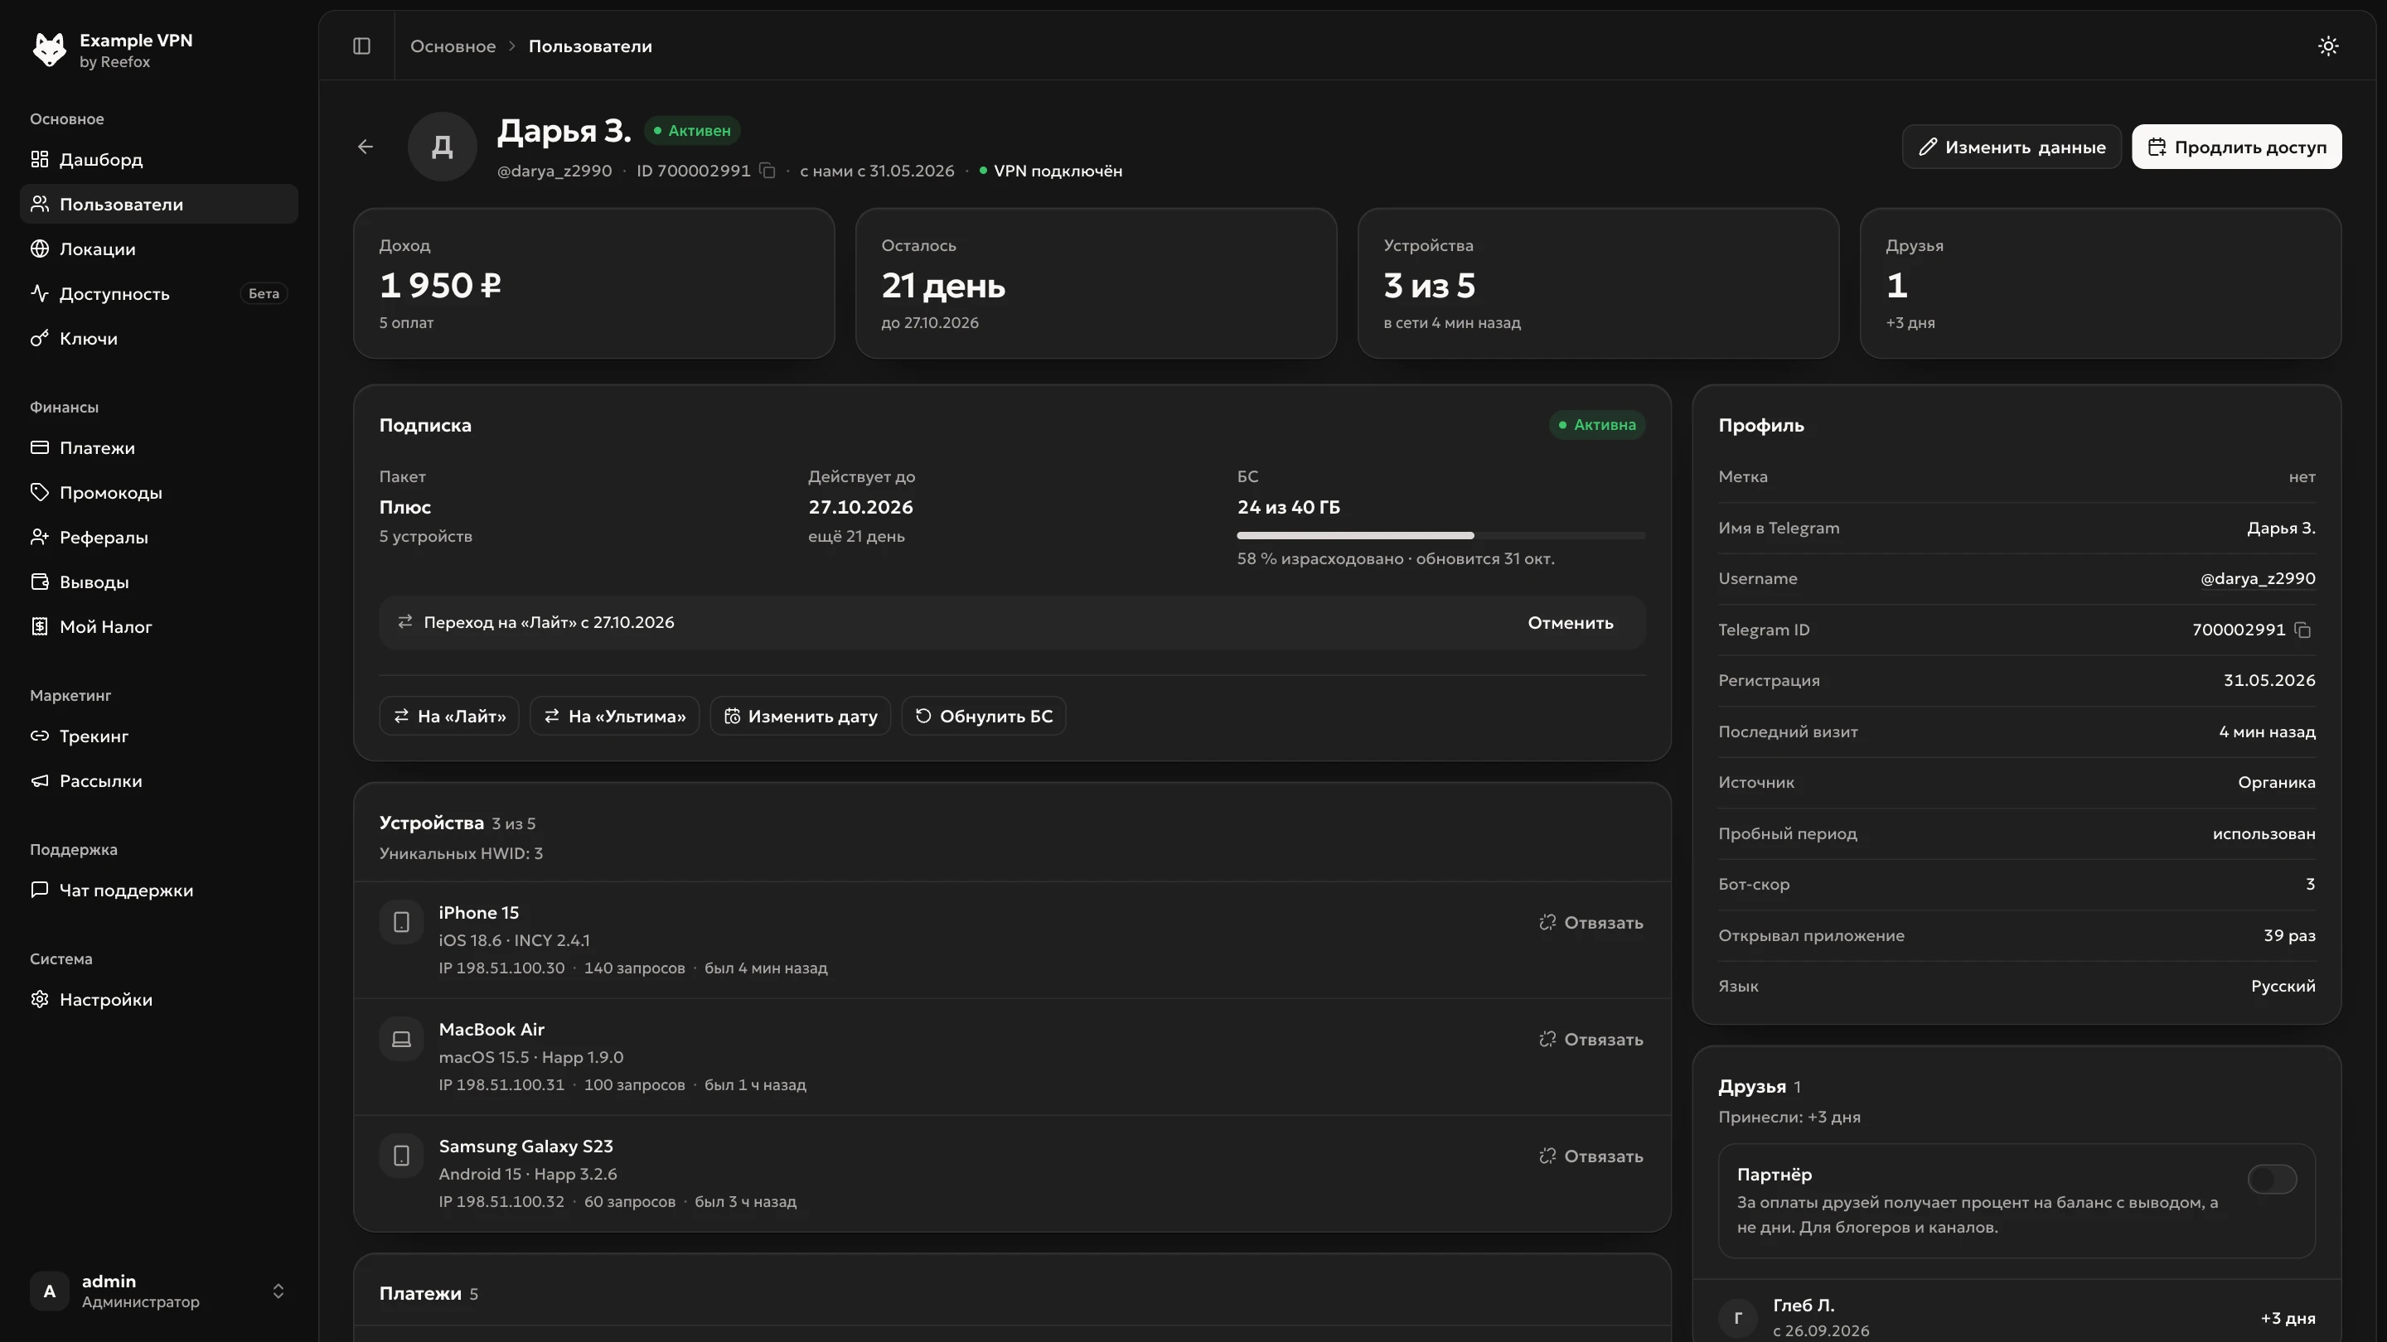Copy Telegram ID in Profile panel
The height and width of the screenshot is (1342, 2387).
2302,630
